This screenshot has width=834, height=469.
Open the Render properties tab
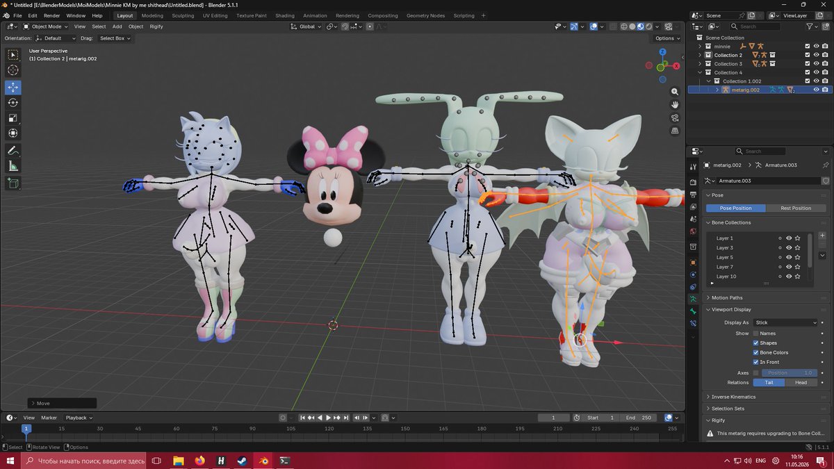pyautogui.click(x=693, y=183)
